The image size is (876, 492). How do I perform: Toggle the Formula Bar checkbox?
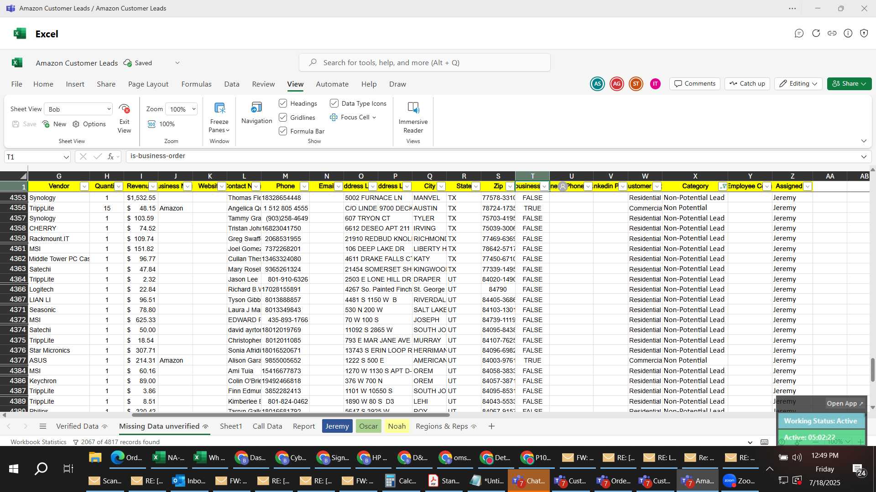[283, 131]
